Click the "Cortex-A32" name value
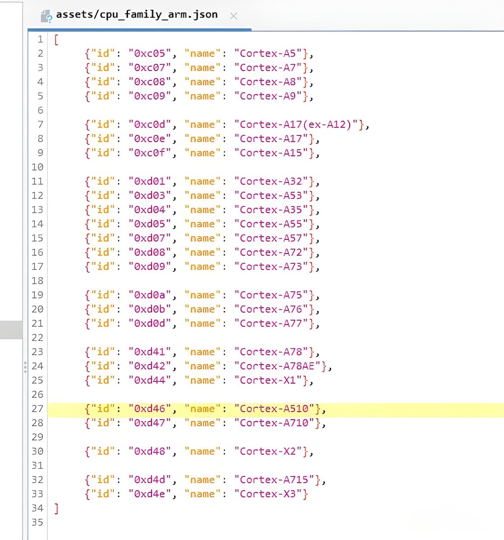The height and width of the screenshot is (540, 504). point(271,181)
